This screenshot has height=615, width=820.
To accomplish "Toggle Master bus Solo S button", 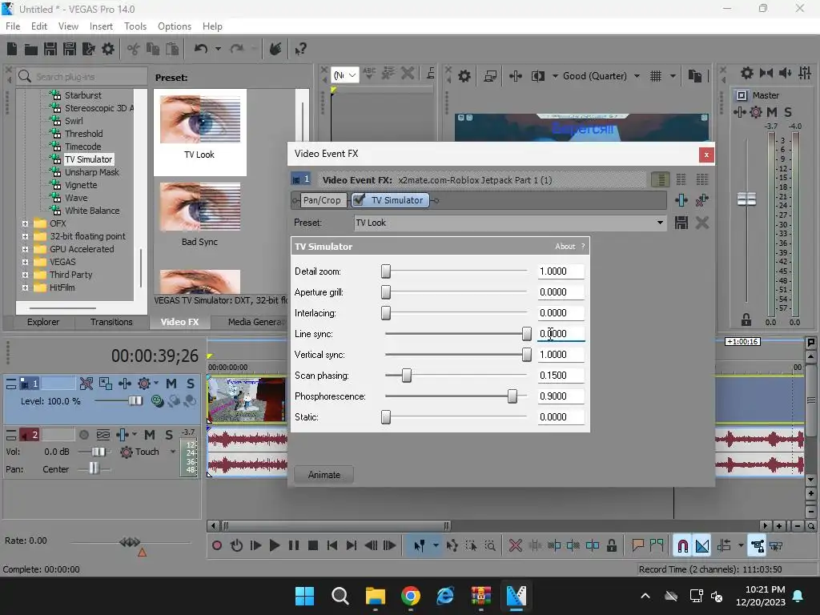I will pos(788,112).
